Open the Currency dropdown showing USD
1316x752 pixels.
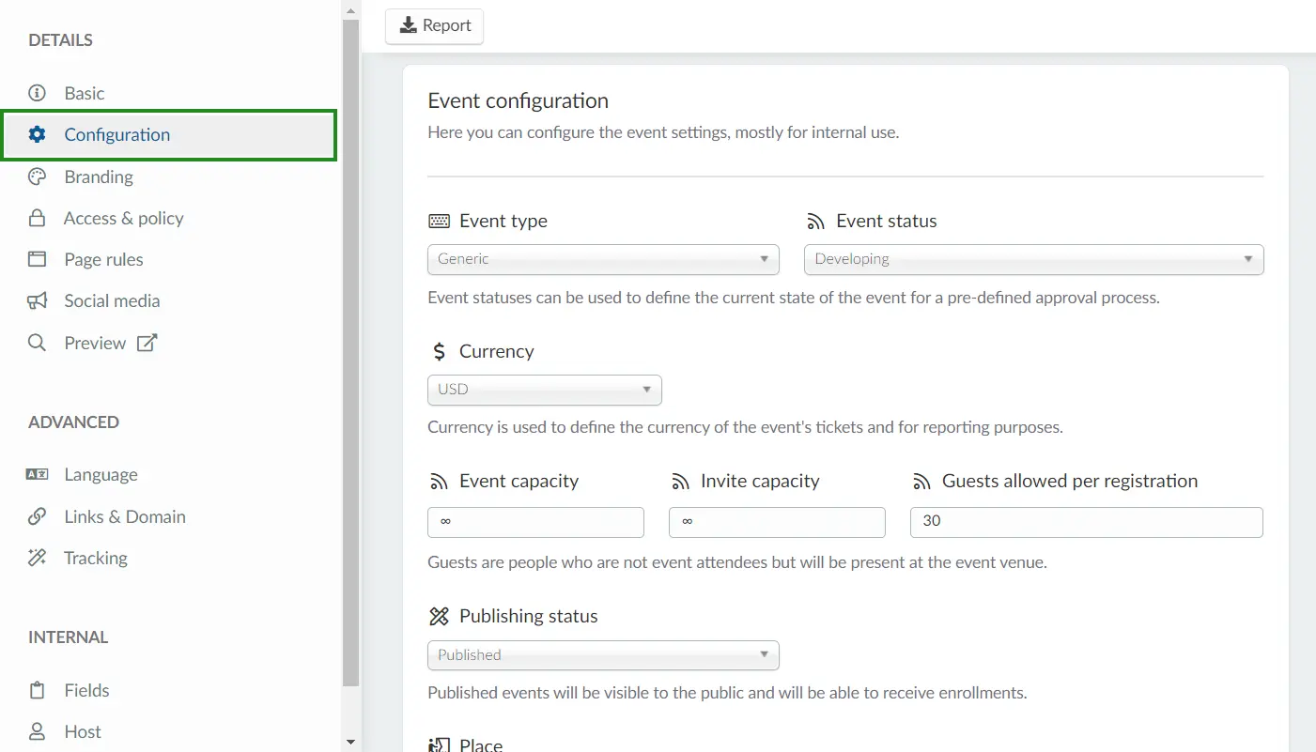pos(545,390)
